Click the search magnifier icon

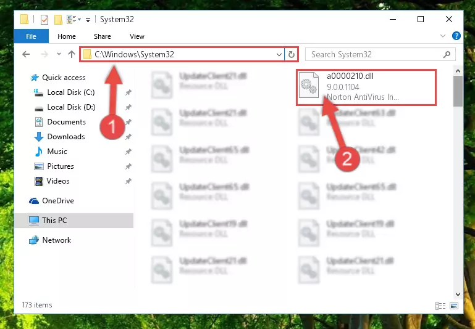[447, 54]
